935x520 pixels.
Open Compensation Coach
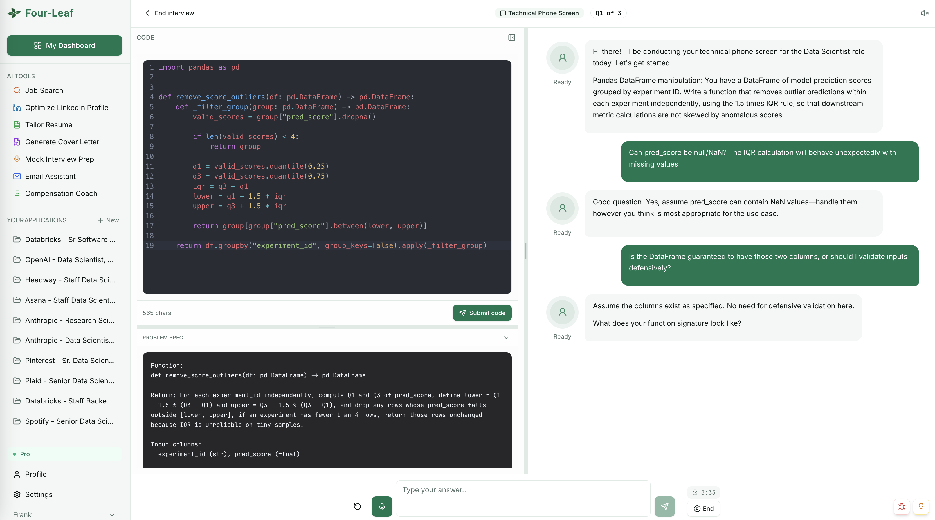coord(61,193)
